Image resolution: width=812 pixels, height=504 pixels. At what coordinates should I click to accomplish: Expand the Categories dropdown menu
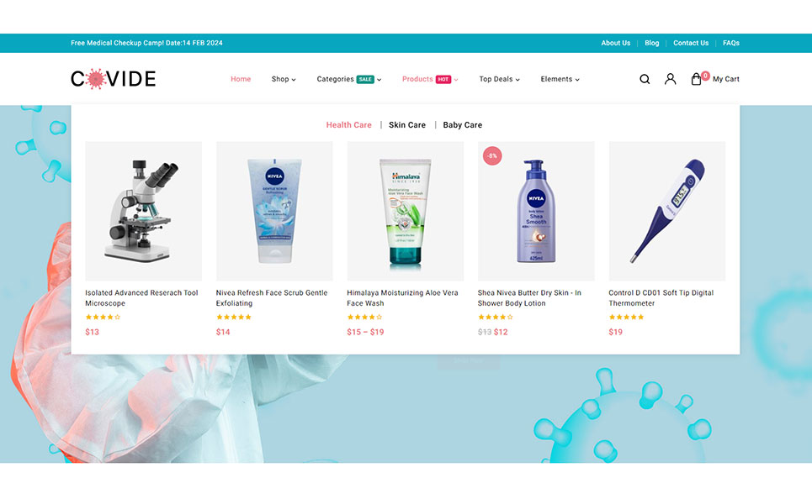349,79
